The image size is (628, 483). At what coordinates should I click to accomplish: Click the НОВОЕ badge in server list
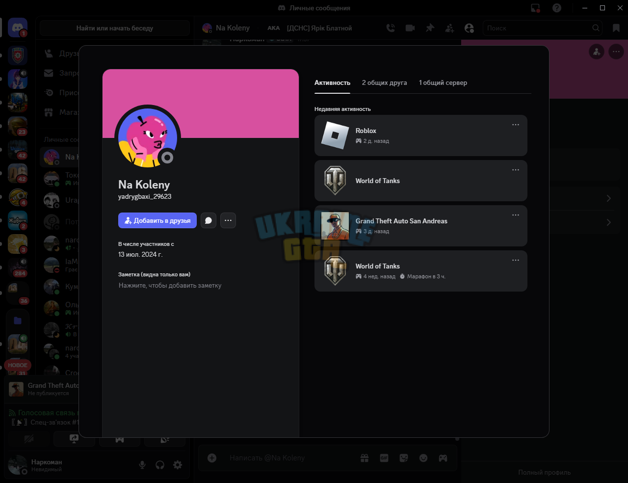(x=18, y=365)
